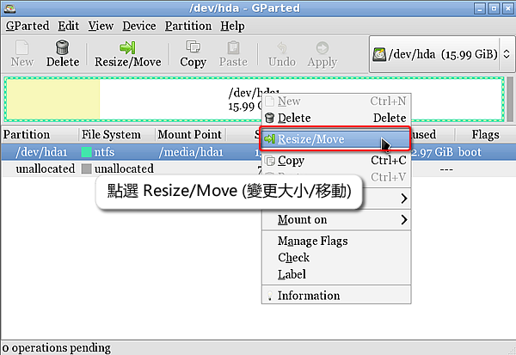The image size is (516, 355).
Task: Click the unallocated gray color square
Action: click(87, 168)
